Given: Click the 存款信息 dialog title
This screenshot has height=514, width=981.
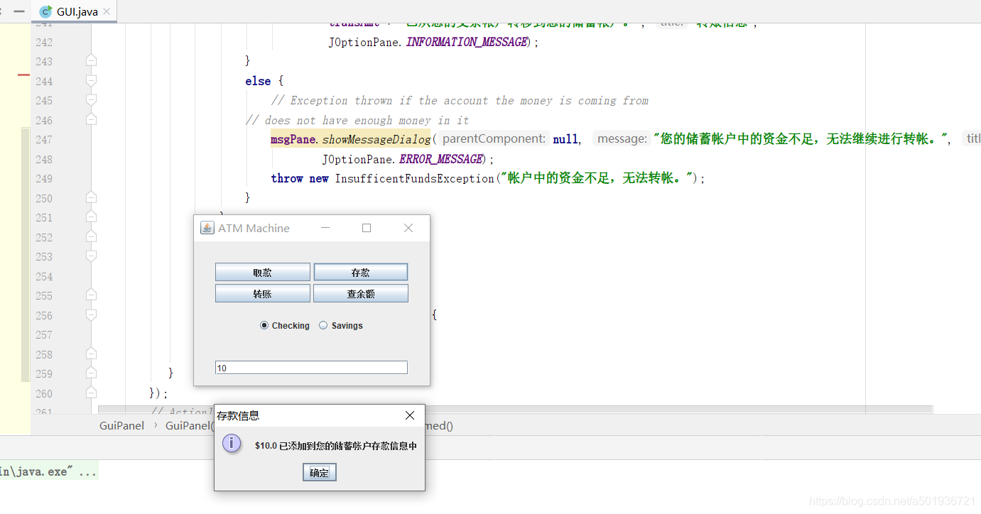Looking at the screenshot, I should (x=238, y=415).
